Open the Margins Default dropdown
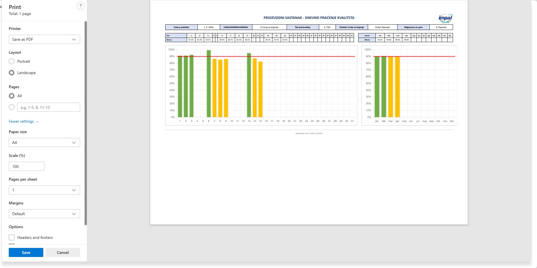This screenshot has width=537, height=268. 44,214
